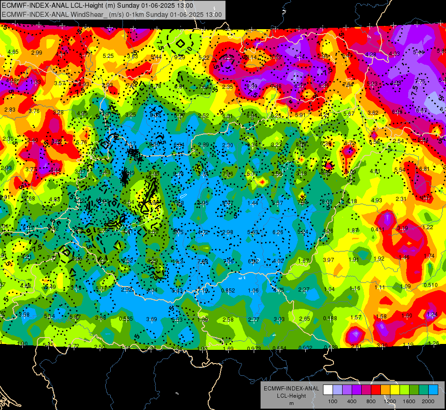446x410 pixels.
Task: Click the map value '3.03'
Action: pyautogui.click(x=279, y=319)
